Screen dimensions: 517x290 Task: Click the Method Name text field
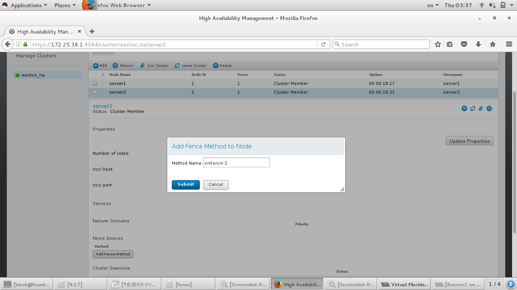[237, 162]
